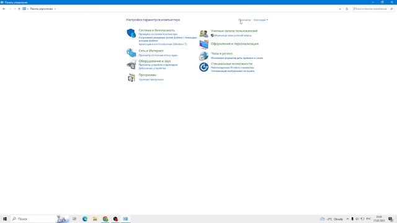Open the Programs category icon

pos(131,77)
